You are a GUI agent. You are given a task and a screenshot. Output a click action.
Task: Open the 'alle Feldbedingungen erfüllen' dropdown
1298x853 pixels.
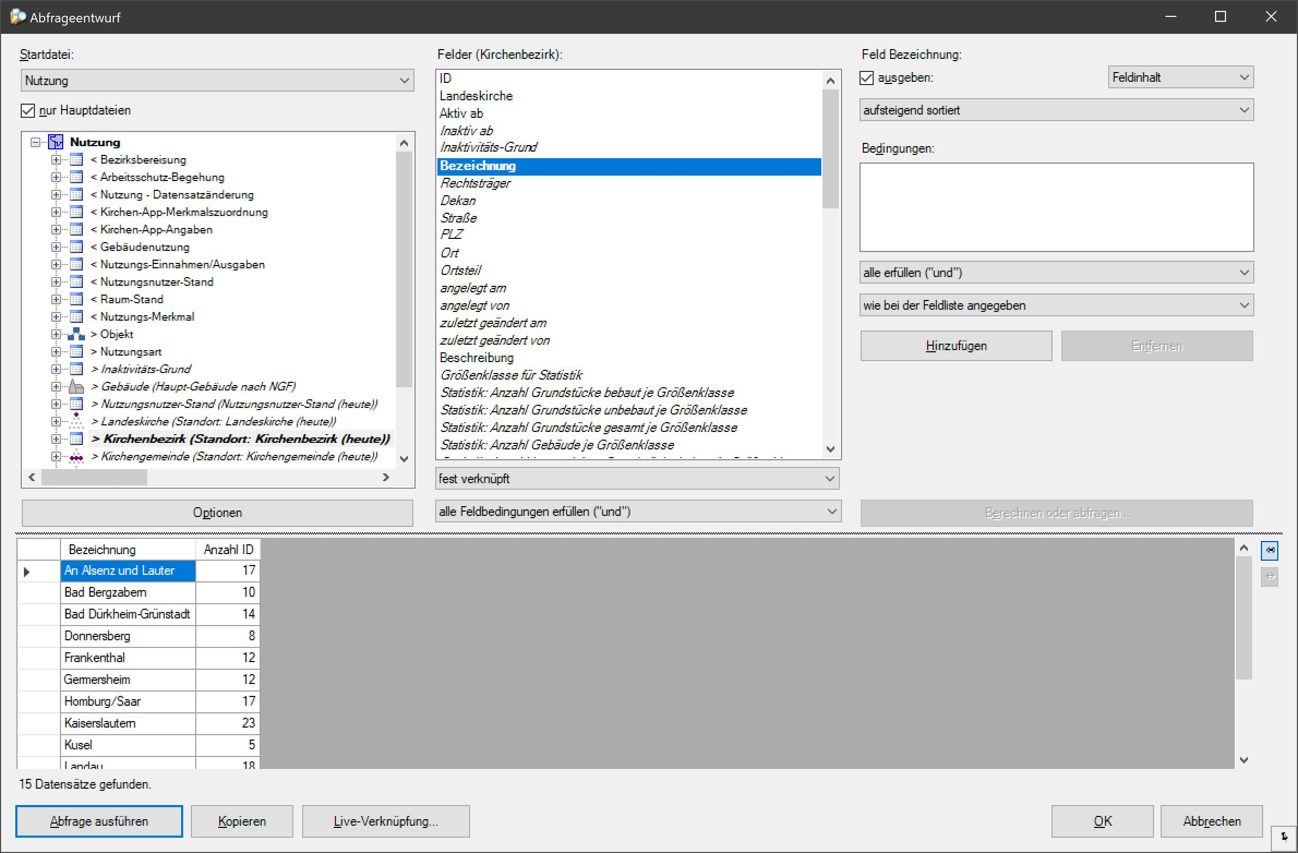tap(638, 512)
